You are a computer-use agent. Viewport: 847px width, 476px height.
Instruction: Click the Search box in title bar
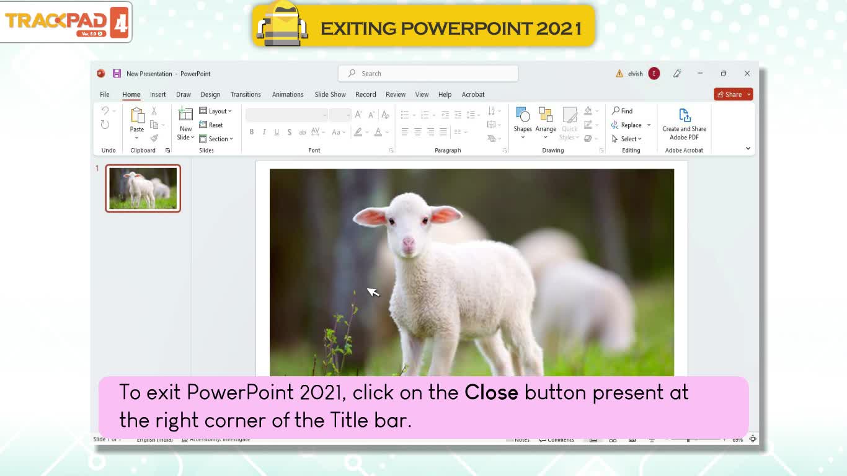tap(428, 73)
